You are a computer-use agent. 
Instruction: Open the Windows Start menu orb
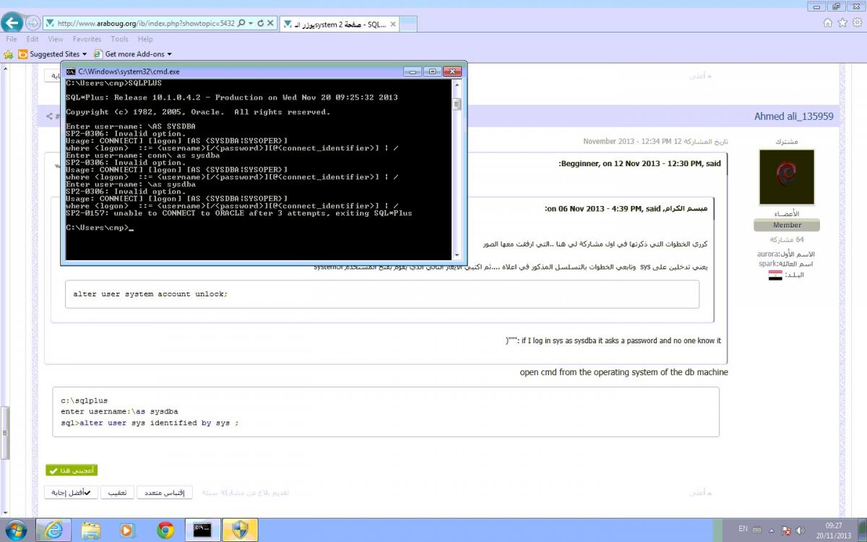point(16,530)
